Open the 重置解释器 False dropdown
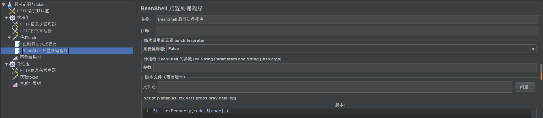543x118 pixels. [x=533, y=49]
